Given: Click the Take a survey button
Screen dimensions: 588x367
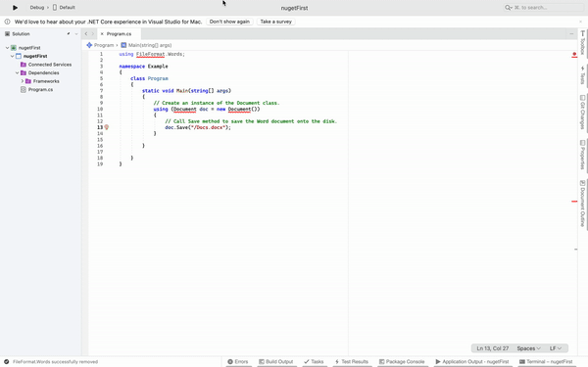Looking at the screenshot, I should pos(276,22).
